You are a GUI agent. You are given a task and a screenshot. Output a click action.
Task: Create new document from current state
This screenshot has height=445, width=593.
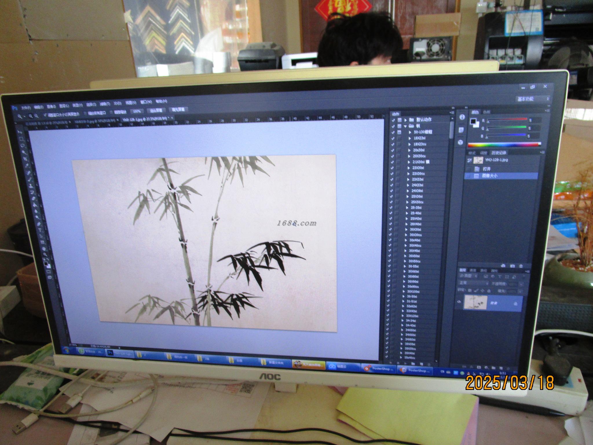[x=503, y=265]
